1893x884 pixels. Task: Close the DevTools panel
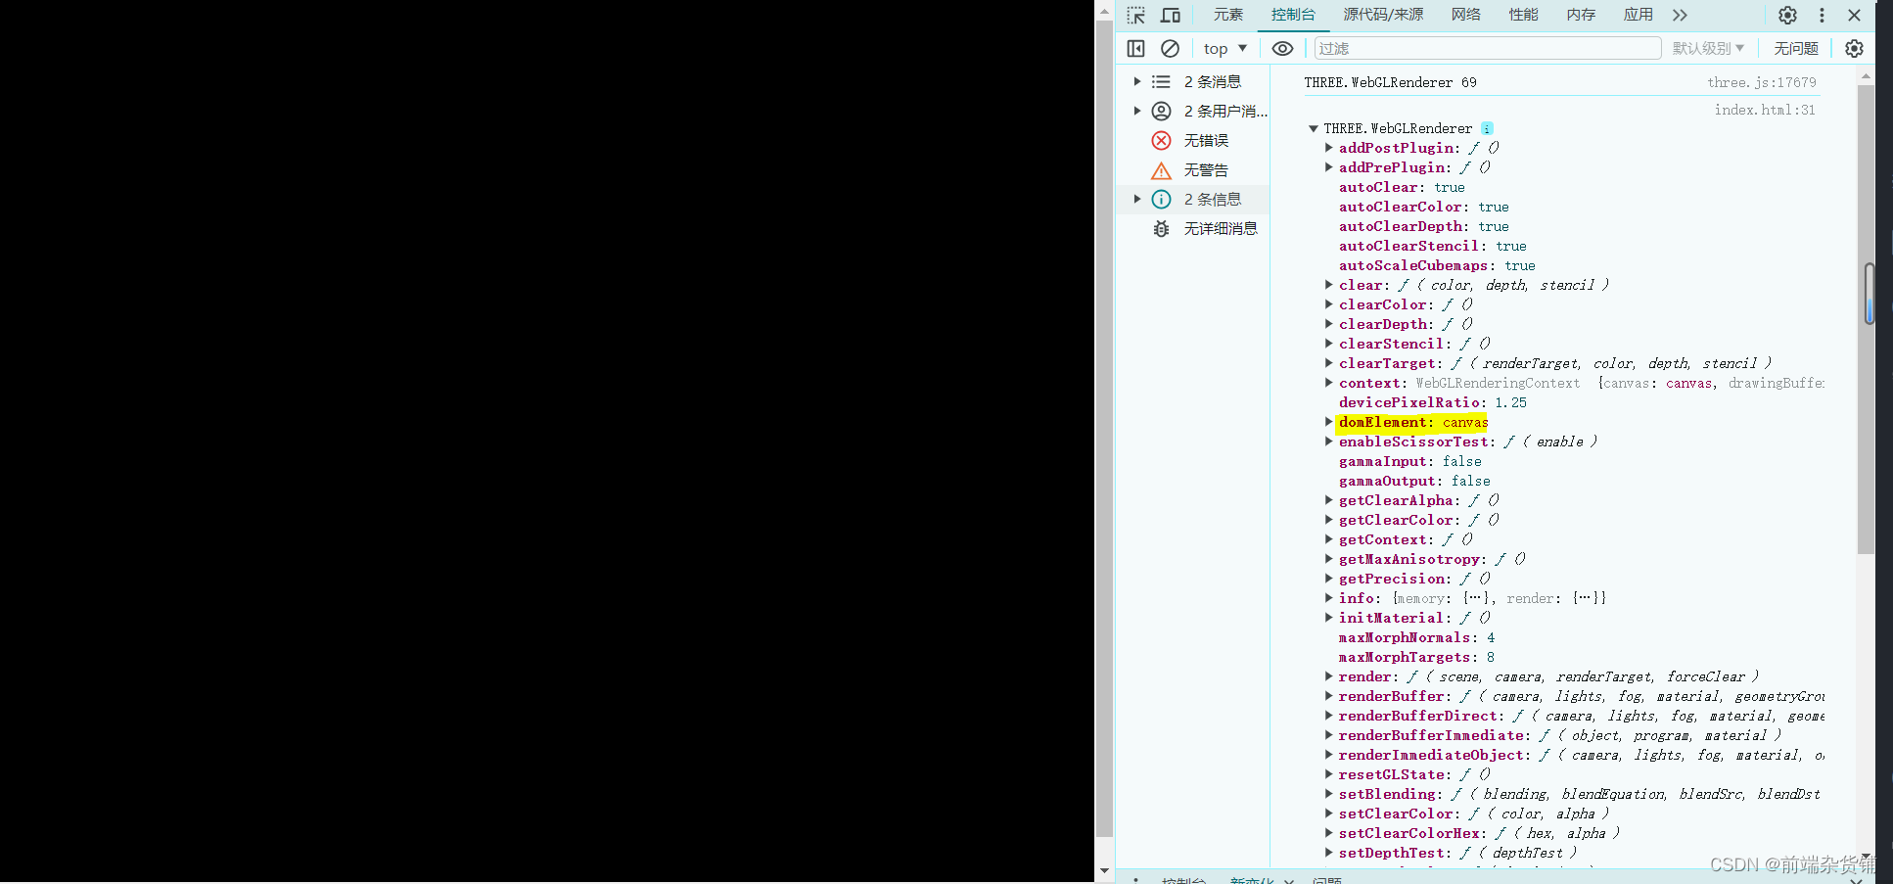click(x=1854, y=15)
